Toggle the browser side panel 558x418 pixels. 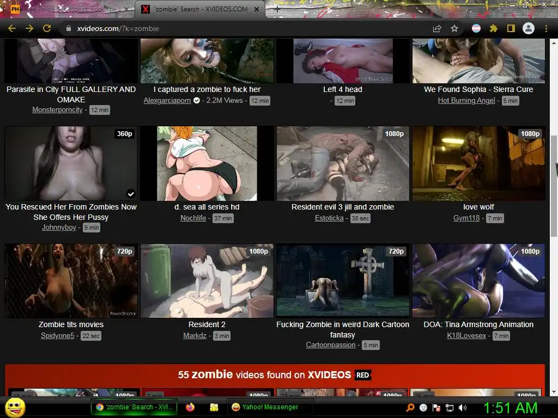(511, 28)
